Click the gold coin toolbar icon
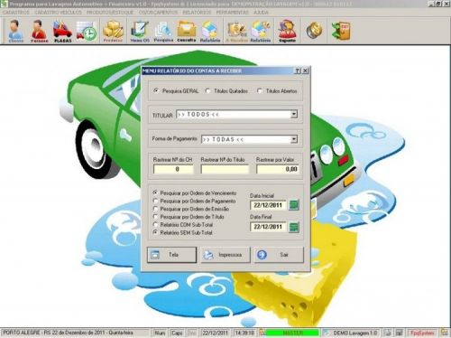This screenshot has height=338, width=451. pyautogui.click(x=314, y=31)
